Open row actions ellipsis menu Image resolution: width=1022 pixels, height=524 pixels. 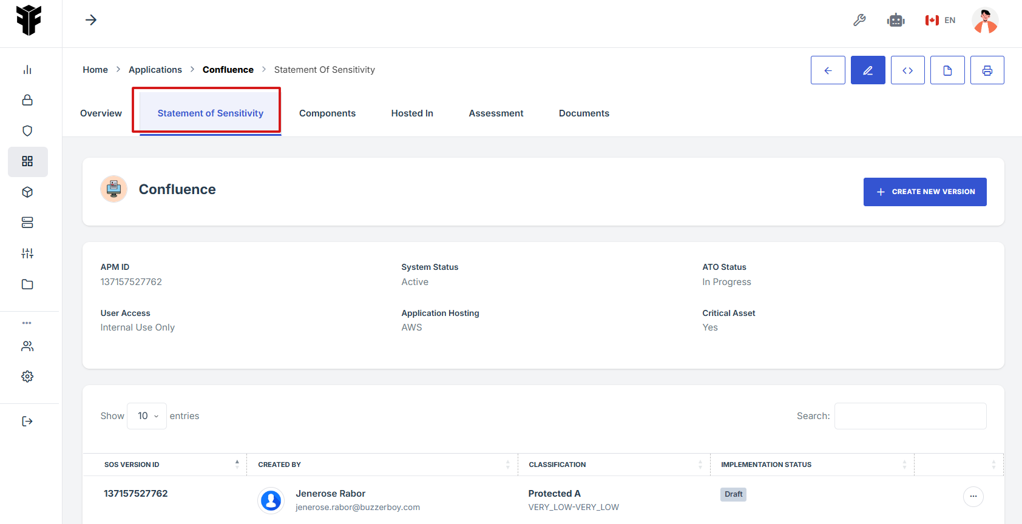(x=973, y=496)
